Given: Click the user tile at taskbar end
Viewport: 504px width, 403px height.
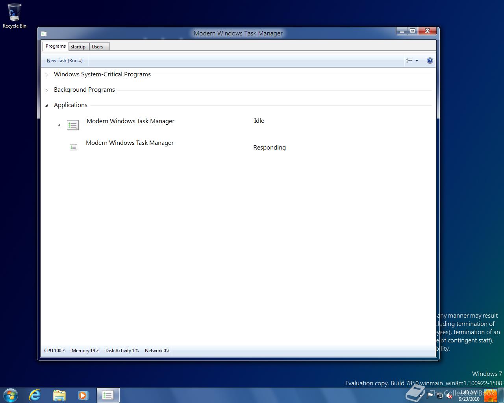Looking at the screenshot, I should click(491, 396).
